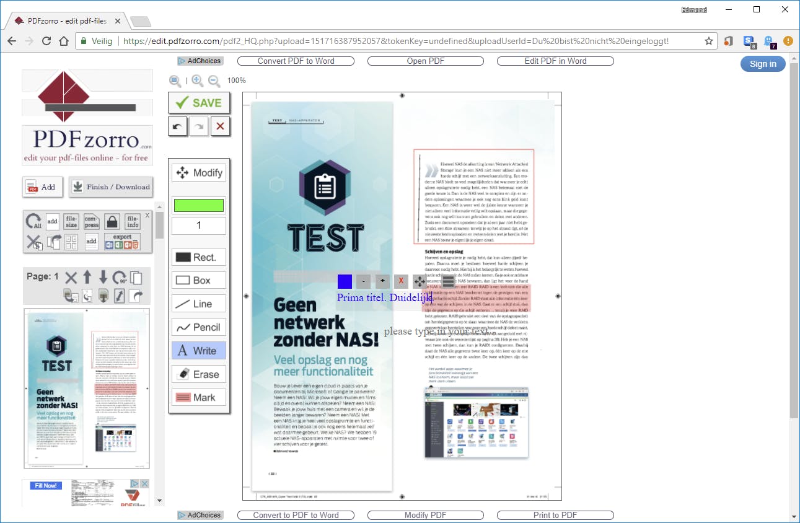Click the browser reload button
Screen dimensions: 800x523
[x=46, y=41]
